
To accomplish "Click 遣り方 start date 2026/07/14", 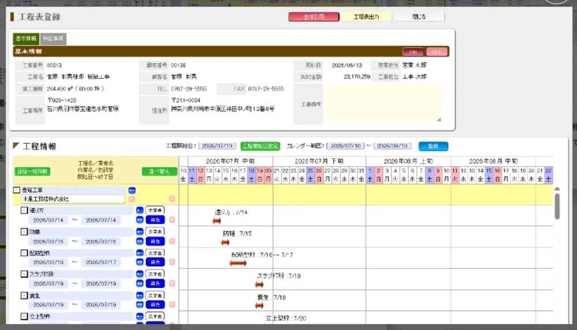I will (x=48, y=220).
